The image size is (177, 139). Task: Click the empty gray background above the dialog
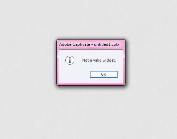coord(88,20)
